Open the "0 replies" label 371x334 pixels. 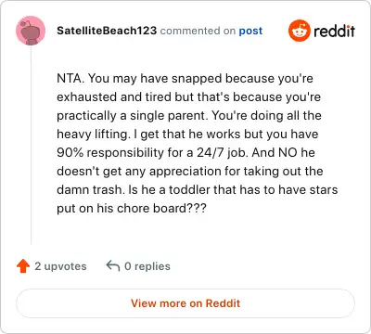(x=147, y=266)
